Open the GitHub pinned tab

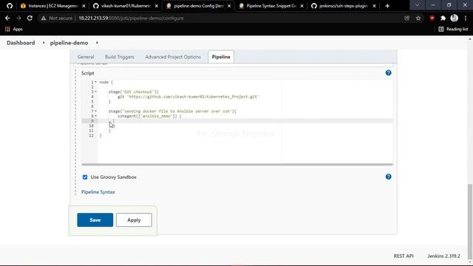(x=10, y=6)
